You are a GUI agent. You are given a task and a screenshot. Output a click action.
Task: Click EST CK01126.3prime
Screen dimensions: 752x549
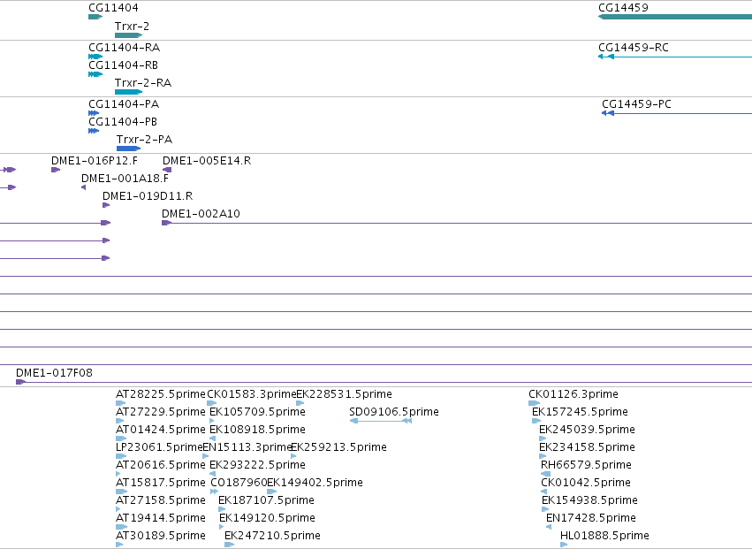point(573,394)
